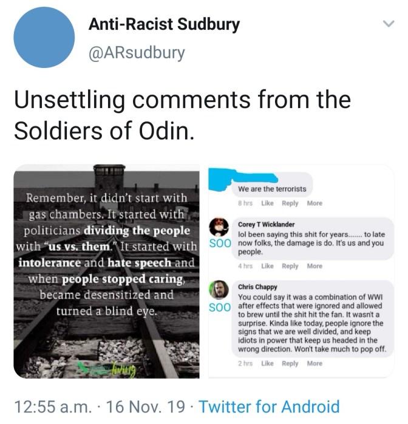Open More options on Chris Chappy's comment

314,363
